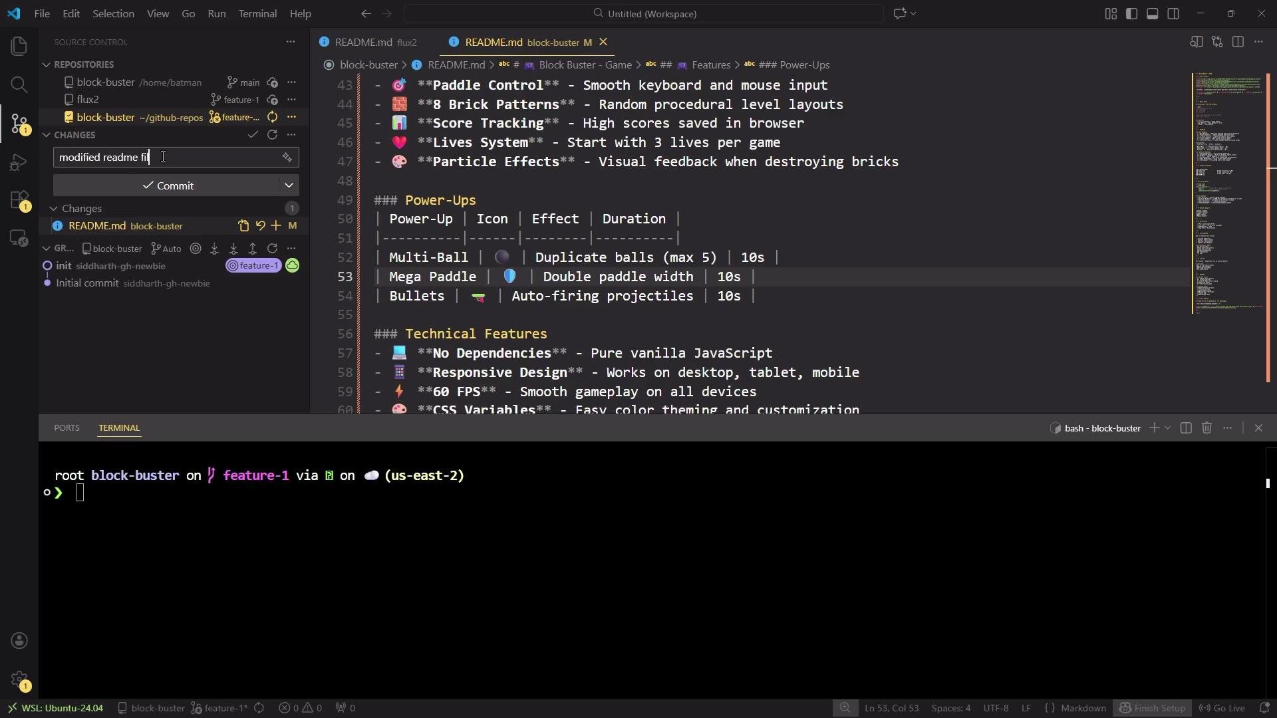
Task: Open the Remote Explorer view
Action: [x=19, y=239]
